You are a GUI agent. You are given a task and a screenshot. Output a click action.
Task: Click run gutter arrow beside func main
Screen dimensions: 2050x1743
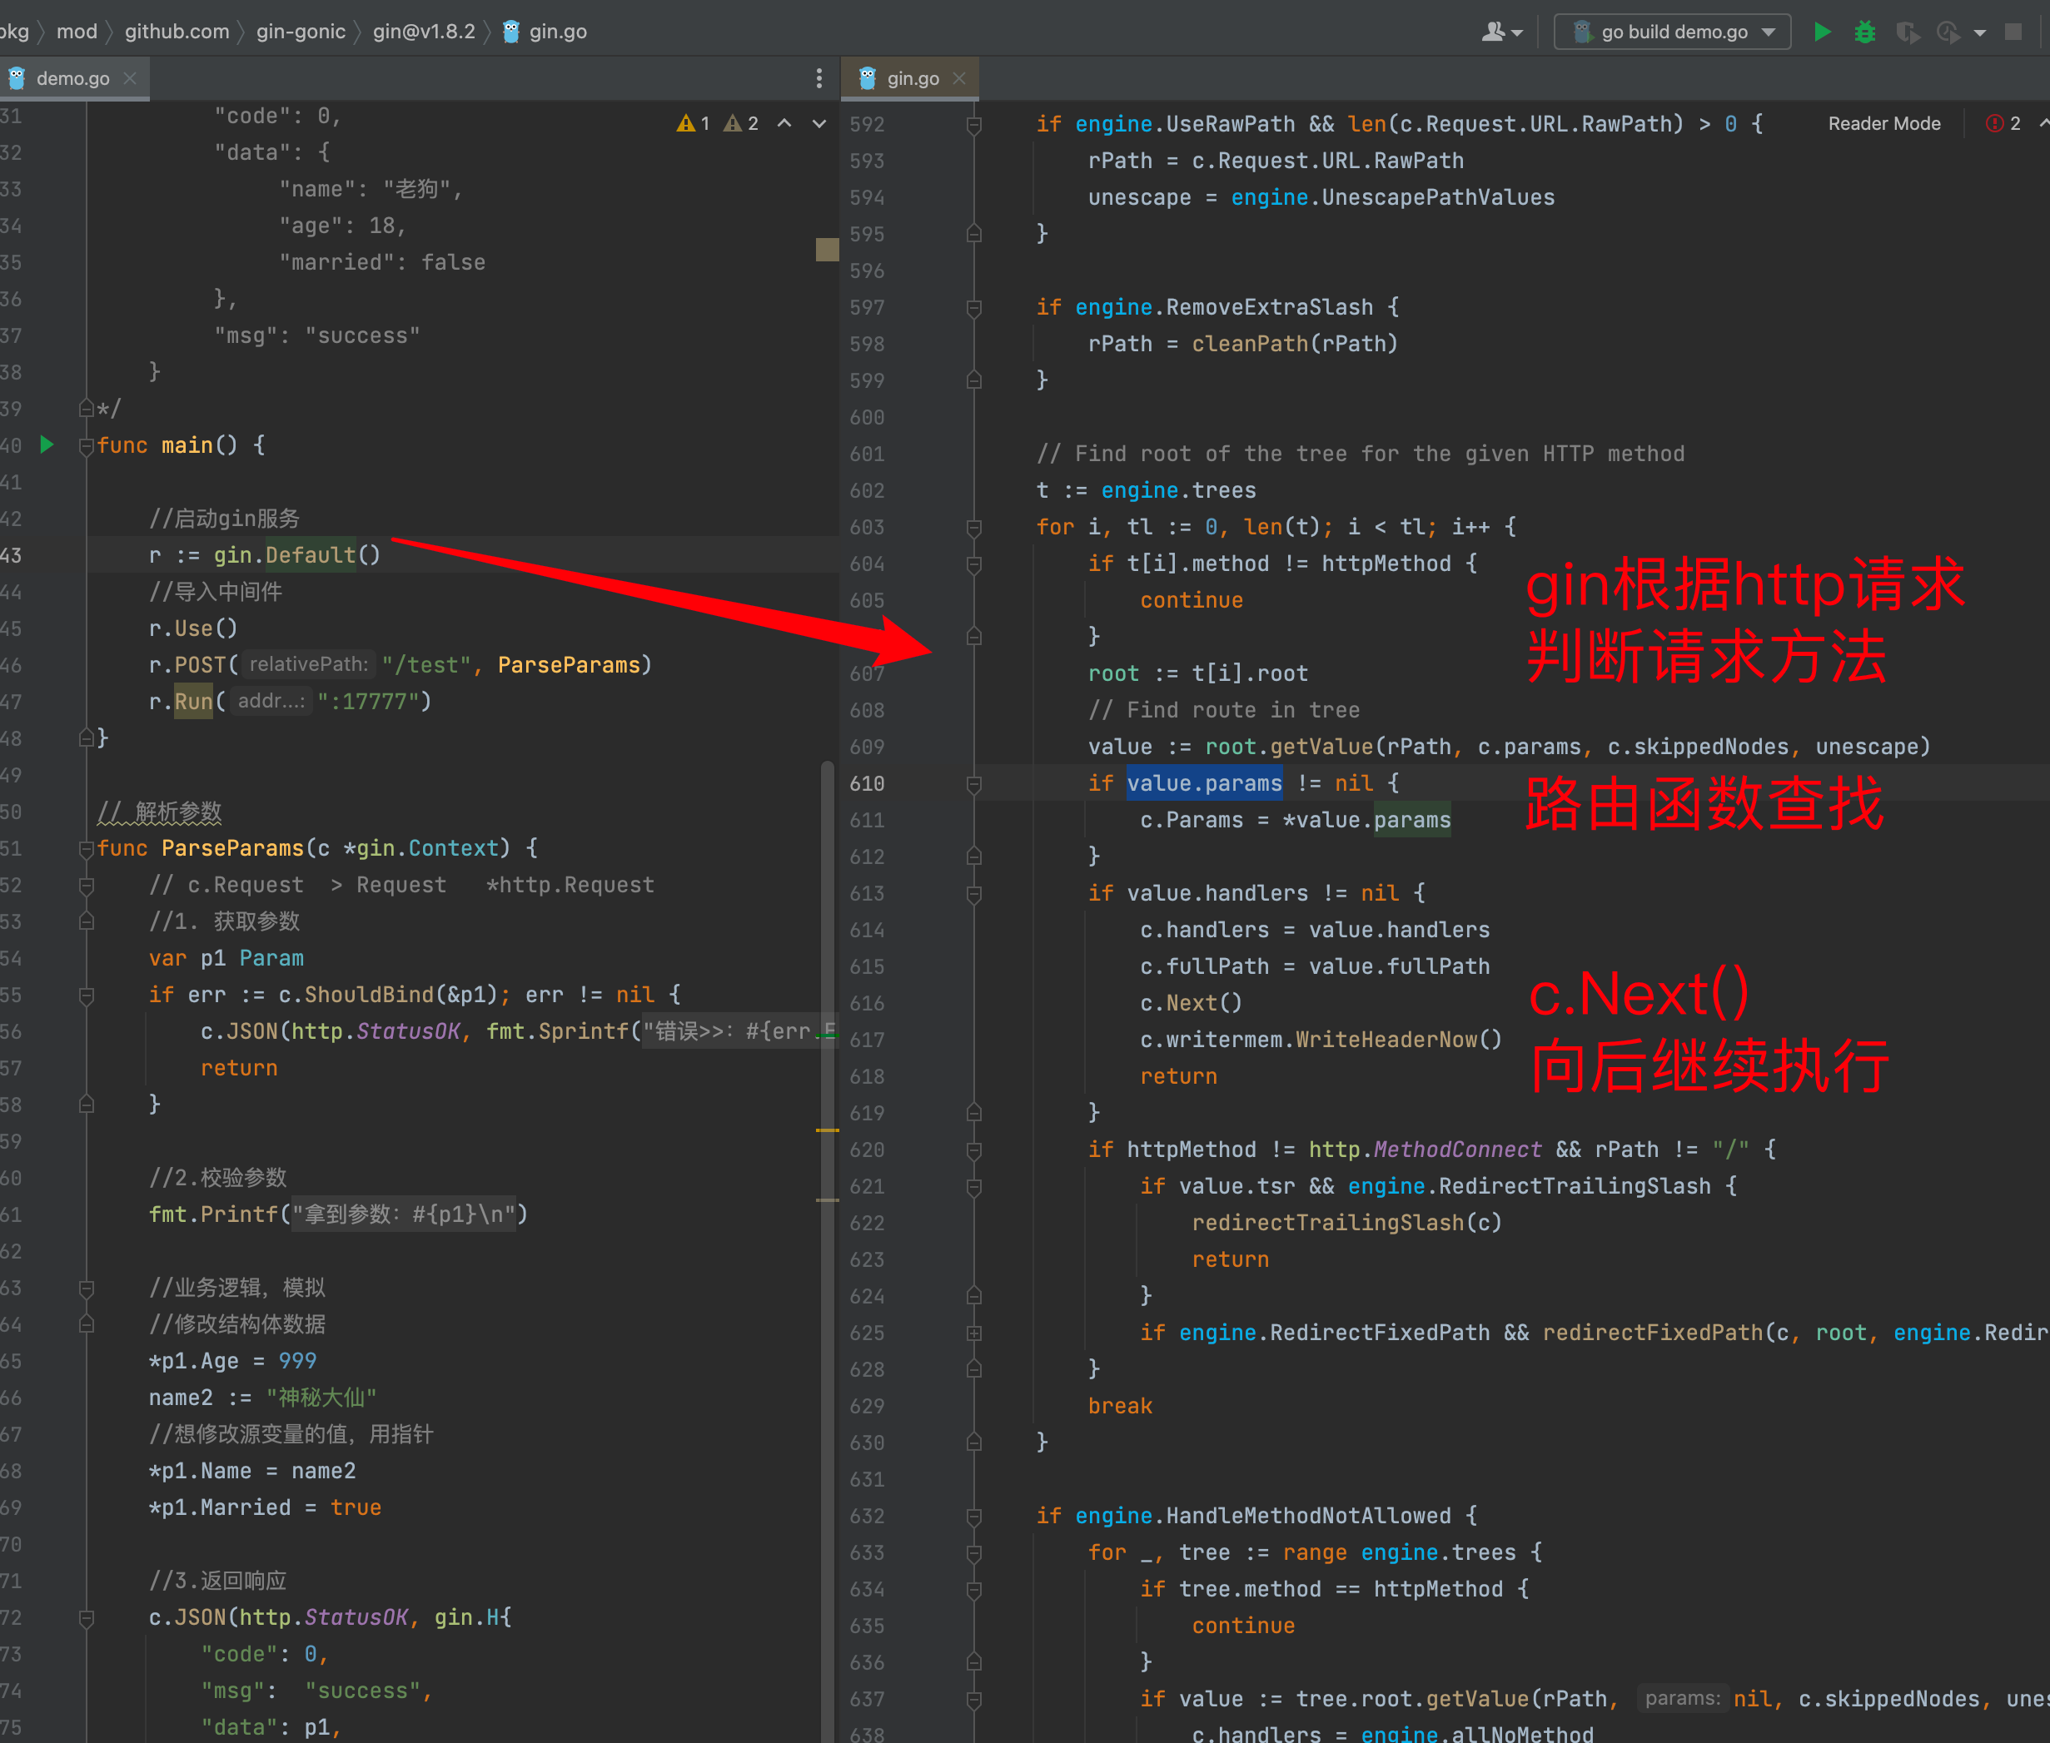click(x=47, y=444)
